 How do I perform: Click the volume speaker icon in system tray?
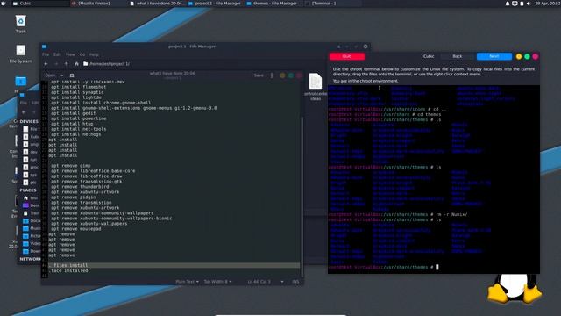(x=529, y=4)
